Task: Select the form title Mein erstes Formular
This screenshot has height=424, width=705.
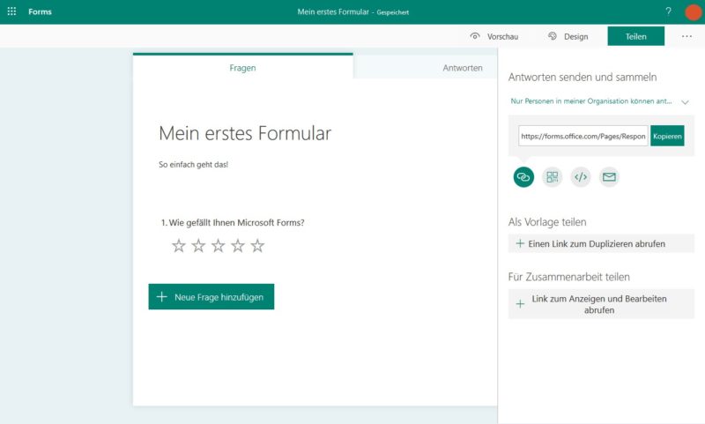Action: [245, 133]
